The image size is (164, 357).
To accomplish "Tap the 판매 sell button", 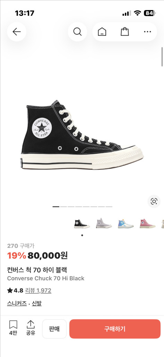I will [54, 329].
